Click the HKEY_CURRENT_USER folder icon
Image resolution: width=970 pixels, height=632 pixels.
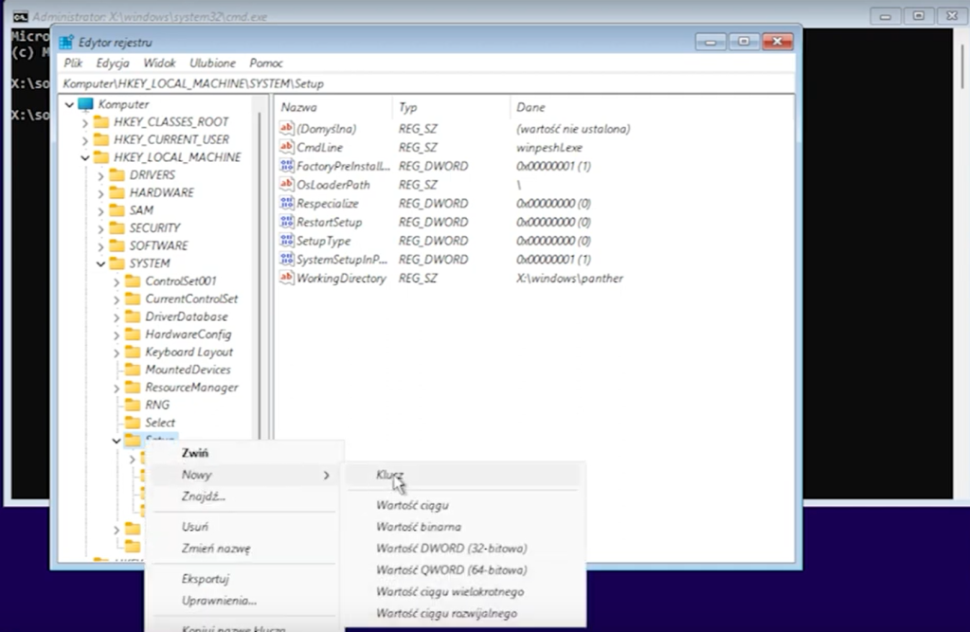tap(101, 139)
